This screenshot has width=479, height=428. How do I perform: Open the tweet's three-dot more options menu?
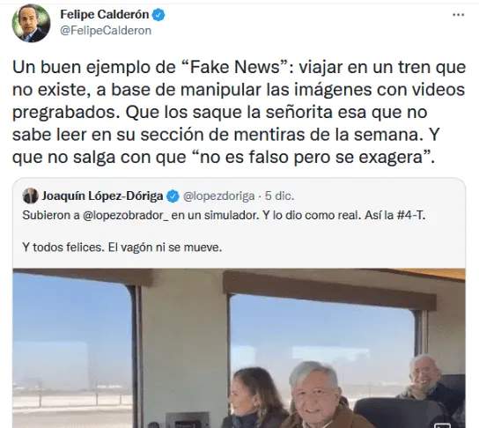(458, 15)
